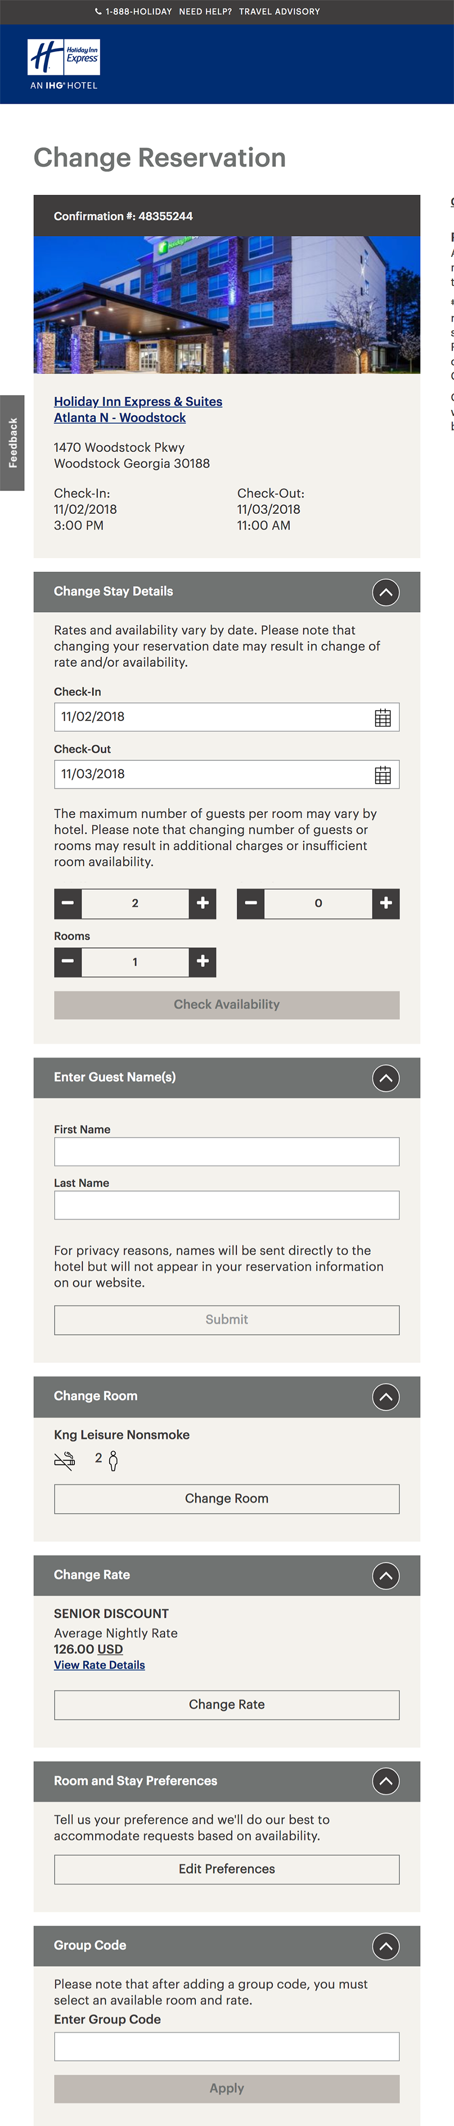Click the Edit Preferences button
Image resolution: width=454 pixels, height=2126 pixels.
pyautogui.click(x=226, y=1869)
